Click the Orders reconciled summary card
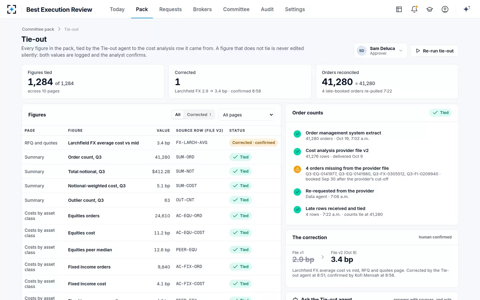The width and height of the screenshot is (480, 300). [x=387, y=82]
